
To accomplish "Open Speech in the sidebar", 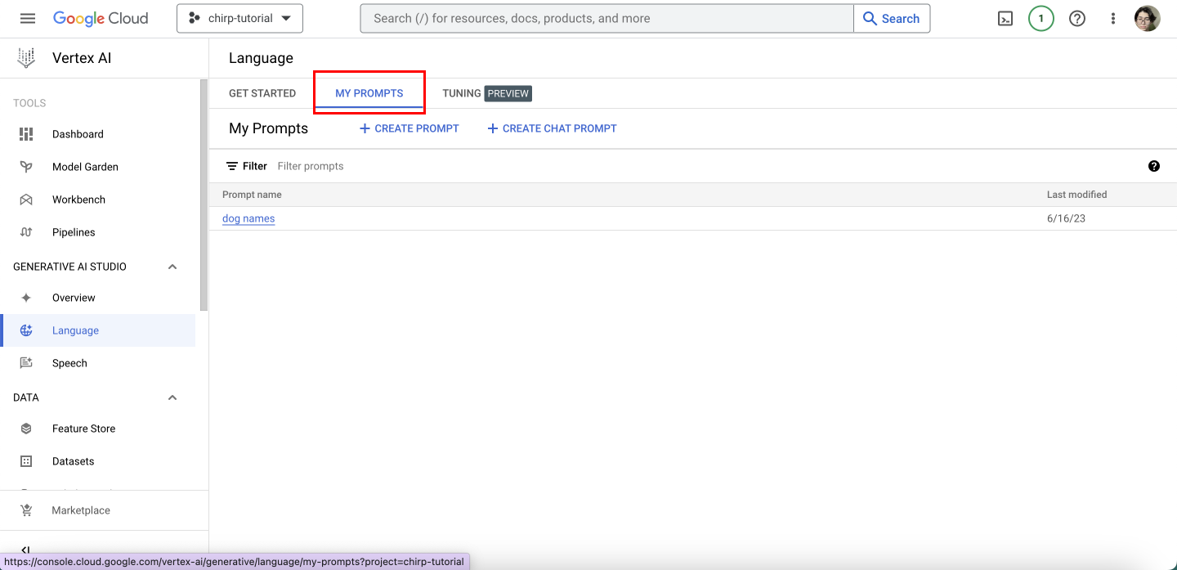I will click(x=69, y=363).
